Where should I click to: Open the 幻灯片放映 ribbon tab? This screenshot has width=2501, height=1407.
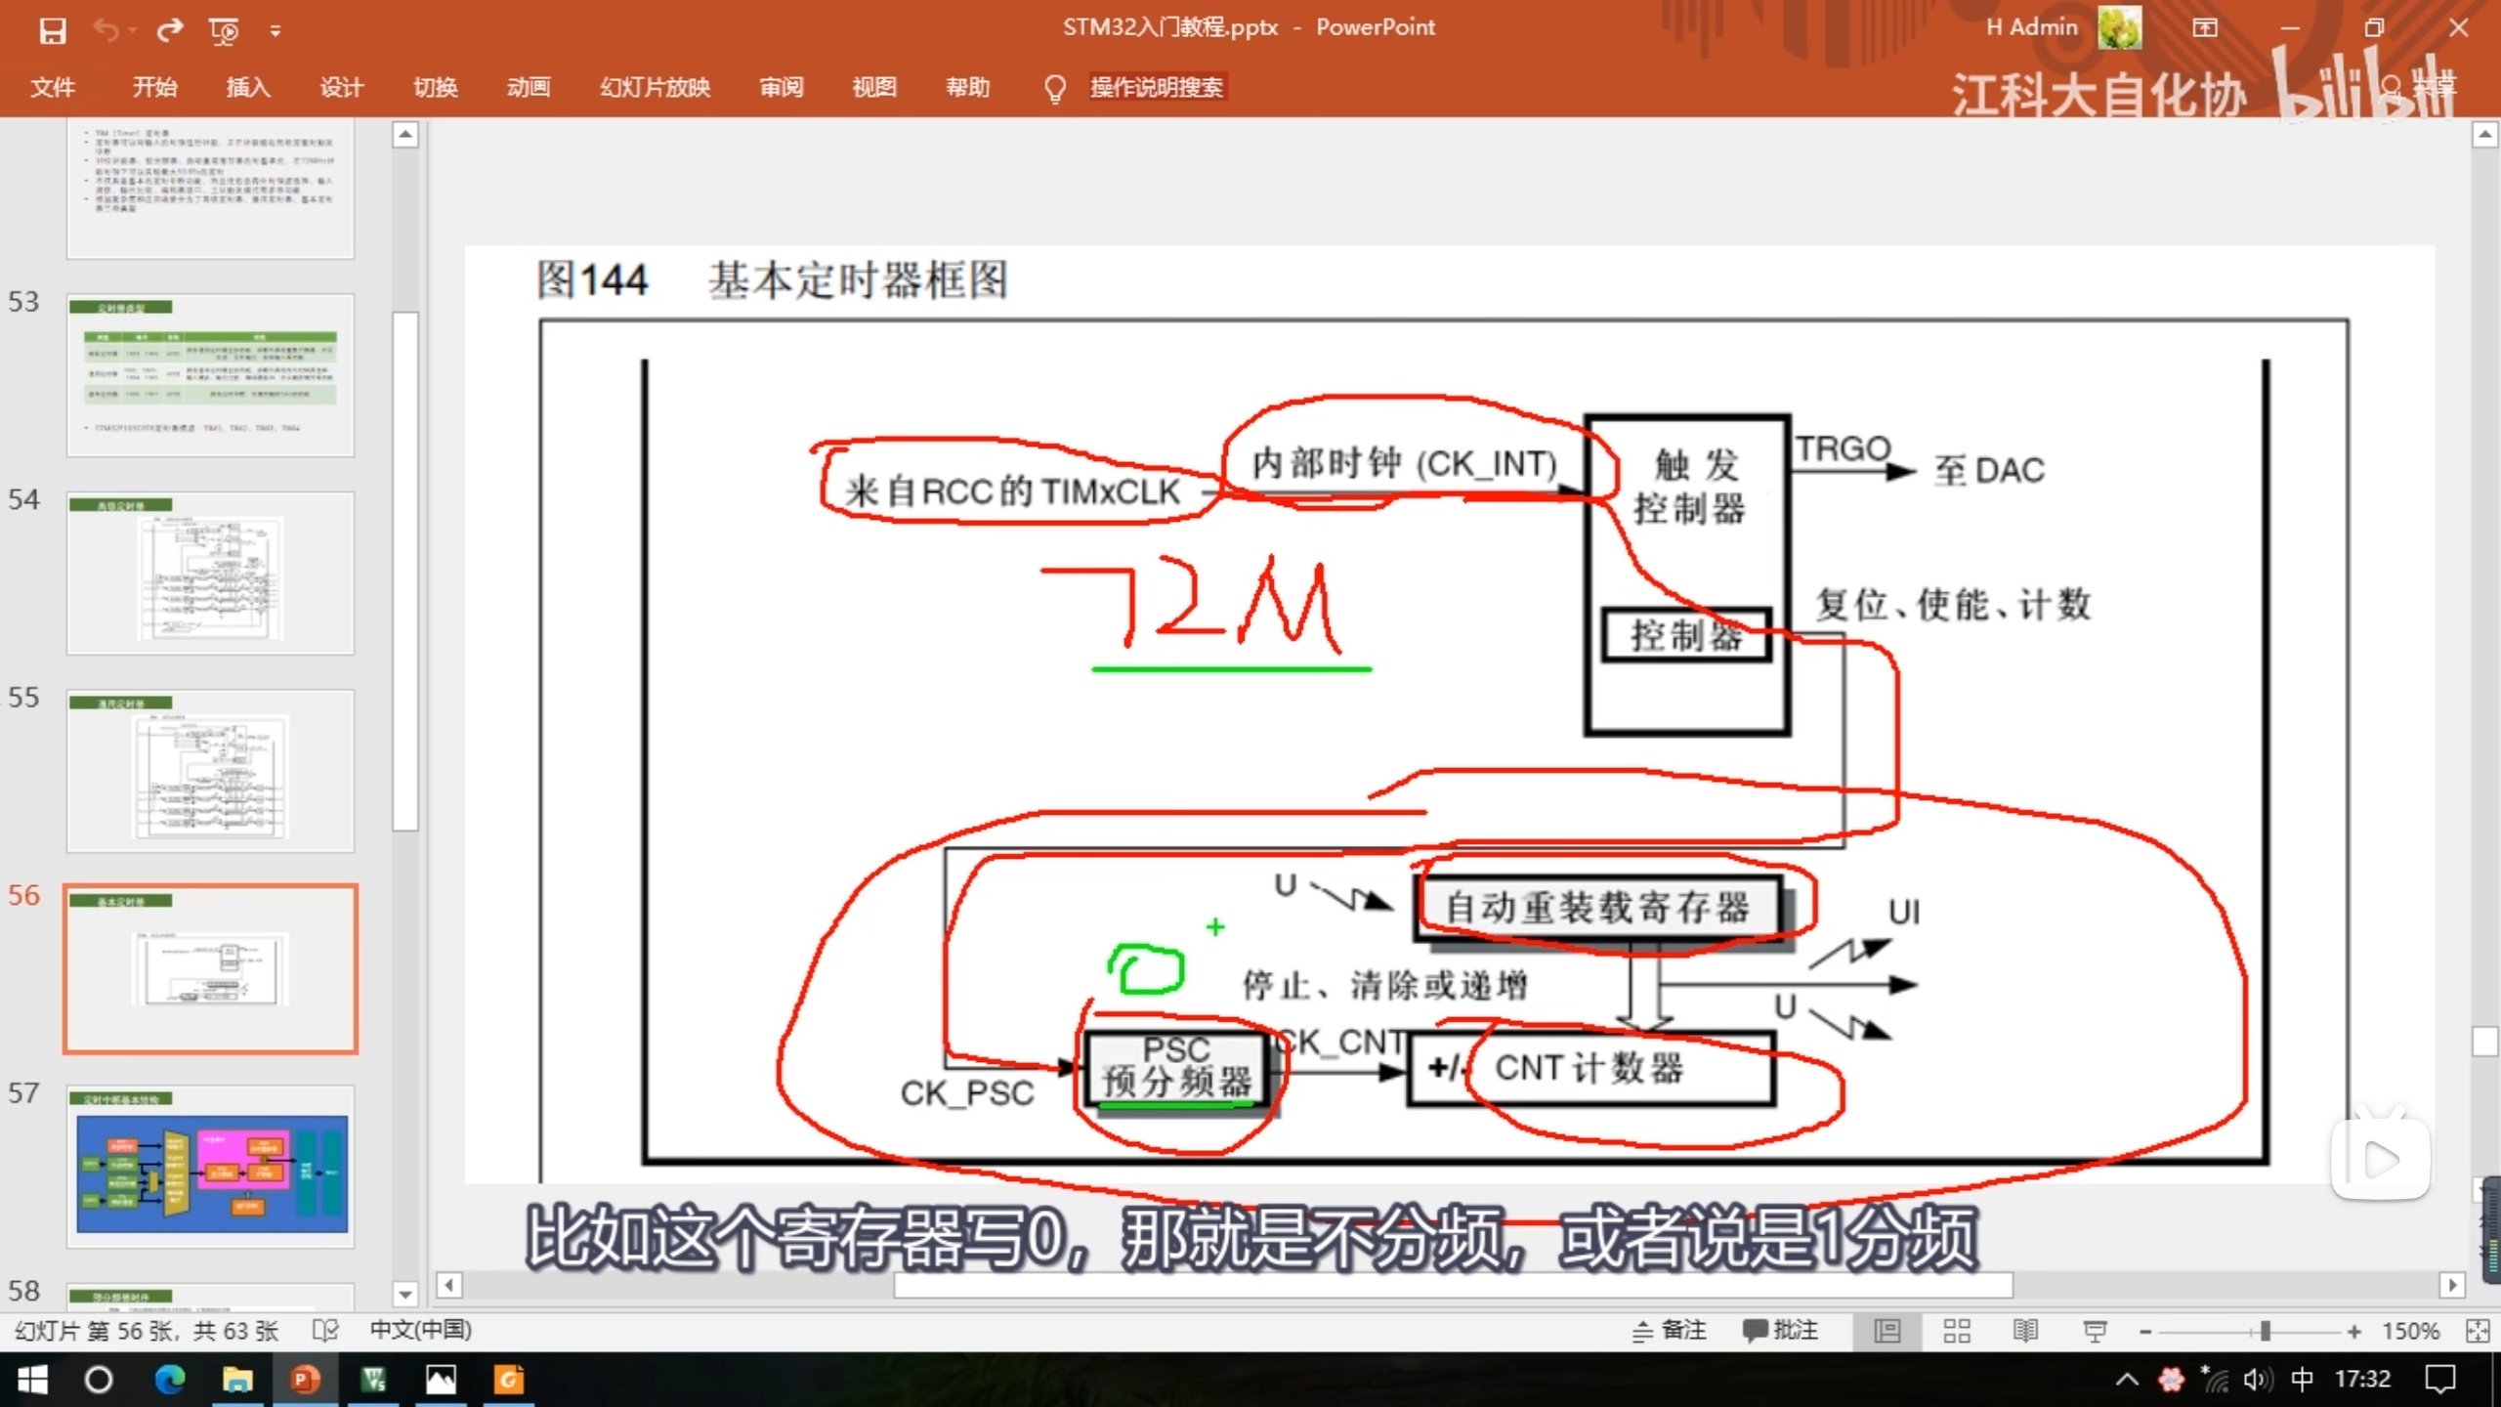point(655,87)
